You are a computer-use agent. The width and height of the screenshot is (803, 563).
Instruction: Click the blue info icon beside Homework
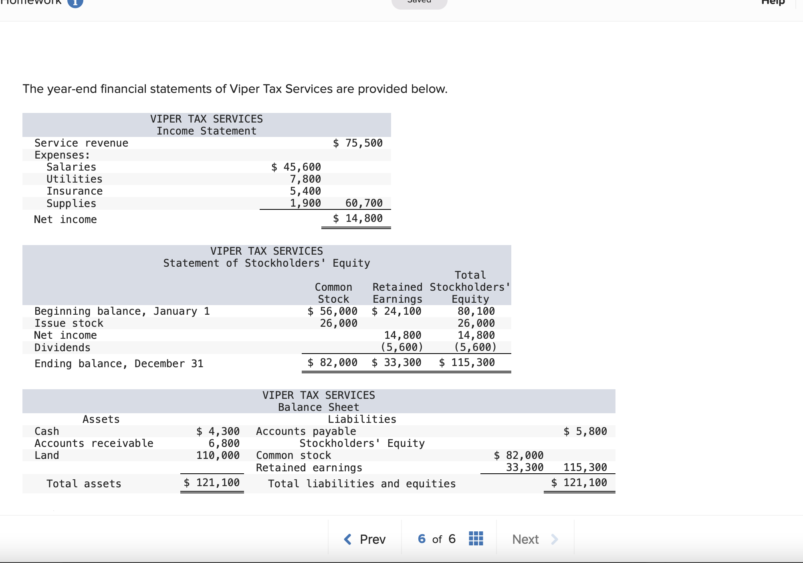75,2
